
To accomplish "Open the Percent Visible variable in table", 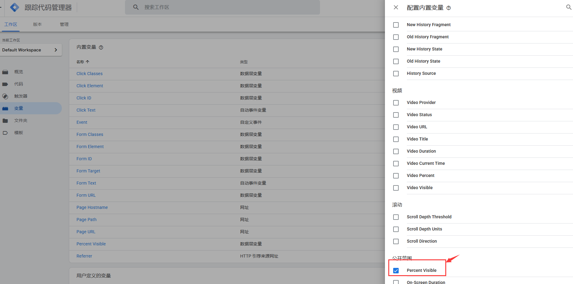I will point(91,244).
